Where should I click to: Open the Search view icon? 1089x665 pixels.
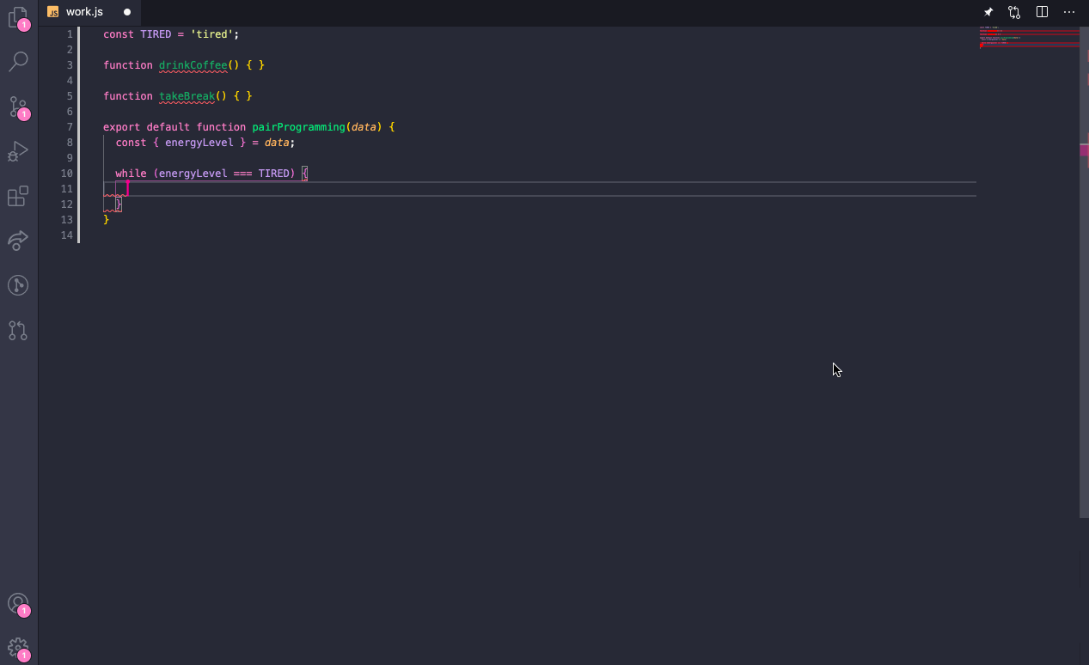click(18, 61)
